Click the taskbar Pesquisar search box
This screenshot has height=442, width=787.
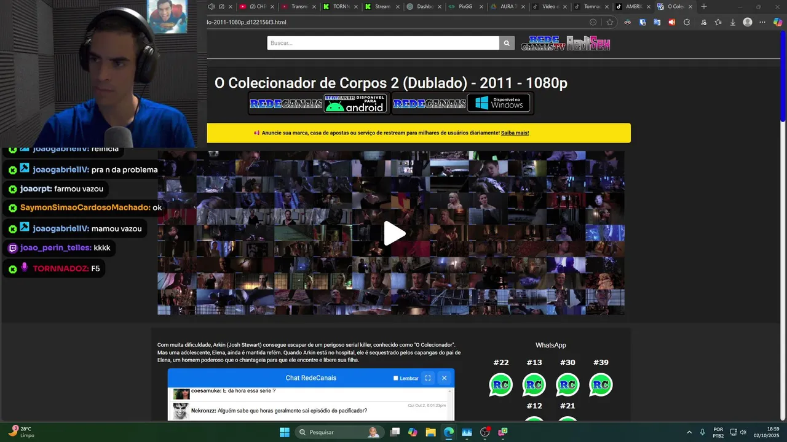pyautogui.click(x=339, y=432)
